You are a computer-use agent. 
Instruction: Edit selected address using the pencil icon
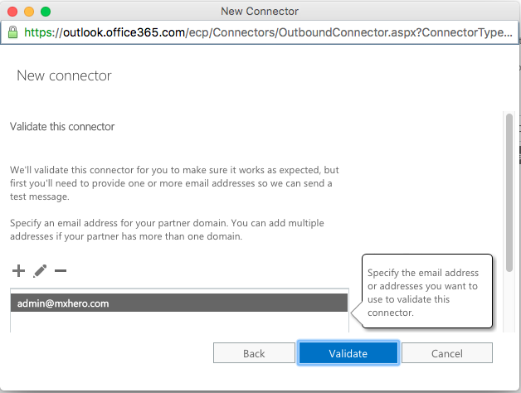click(40, 271)
